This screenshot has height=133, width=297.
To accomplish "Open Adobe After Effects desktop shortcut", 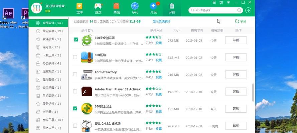I will click(8, 18).
